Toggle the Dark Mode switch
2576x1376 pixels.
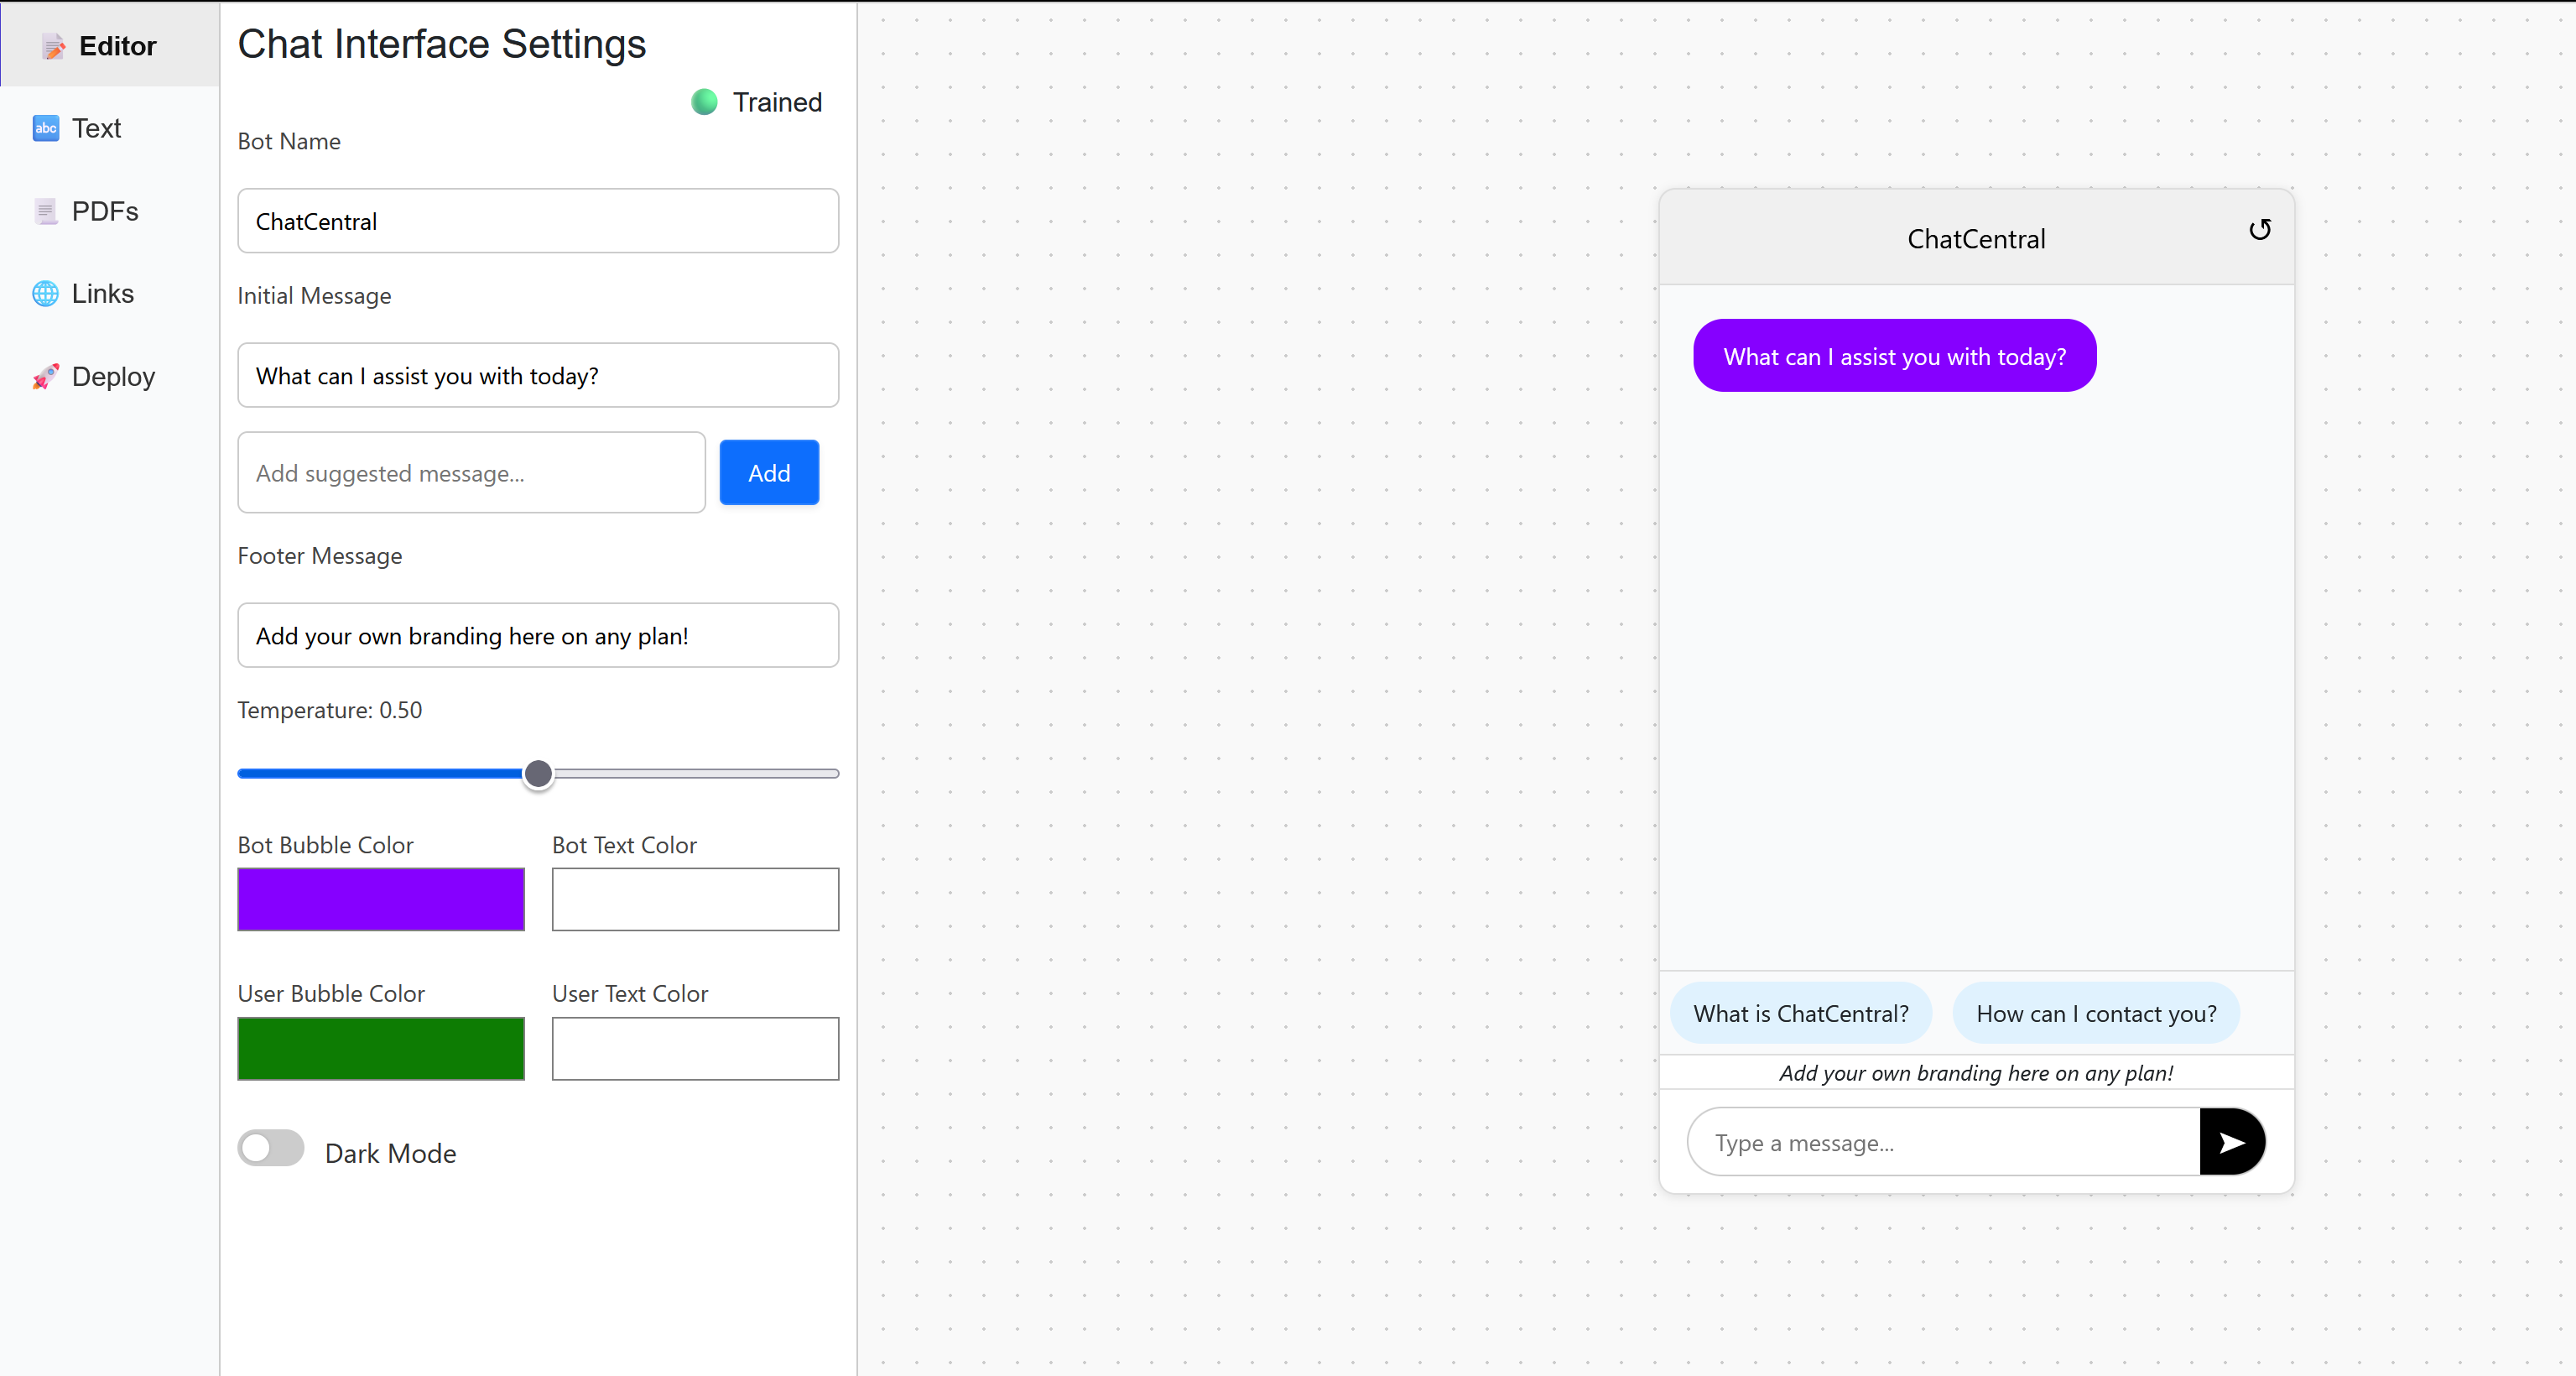pos(271,1148)
